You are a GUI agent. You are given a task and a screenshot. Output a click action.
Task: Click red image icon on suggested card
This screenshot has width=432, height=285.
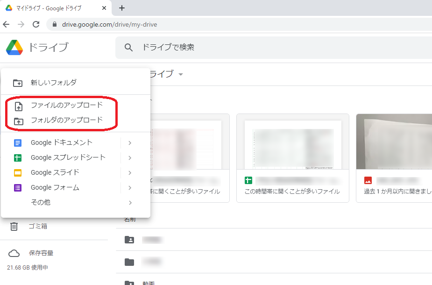[368, 180]
